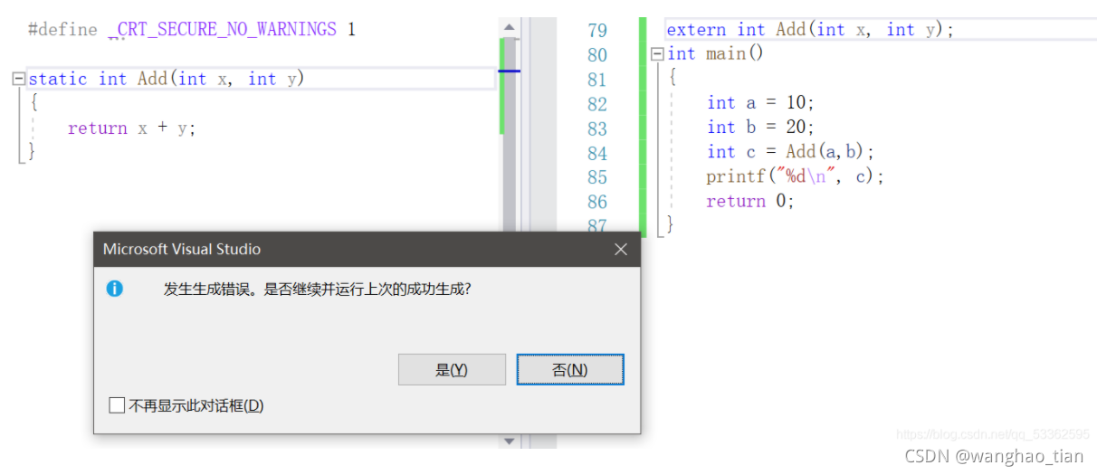Image resolution: width=1097 pixels, height=475 pixels.
Task: Click line number 80 in right editor
Action: tap(597, 55)
